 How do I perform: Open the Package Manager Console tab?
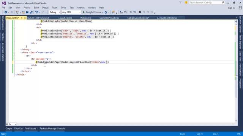pyautogui.click(x=52, y=128)
